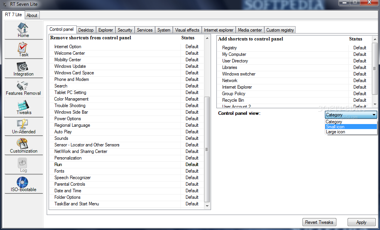Select the Parental Controls row

click(127, 184)
